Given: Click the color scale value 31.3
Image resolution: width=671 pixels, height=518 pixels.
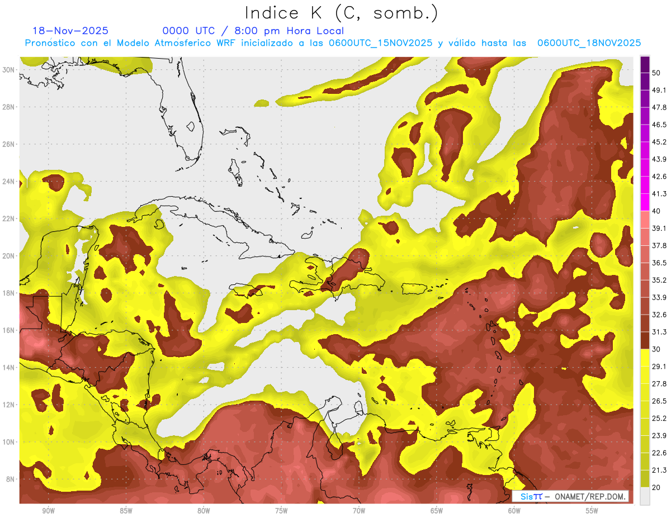Looking at the screenshot, I should tap(659, 332).
